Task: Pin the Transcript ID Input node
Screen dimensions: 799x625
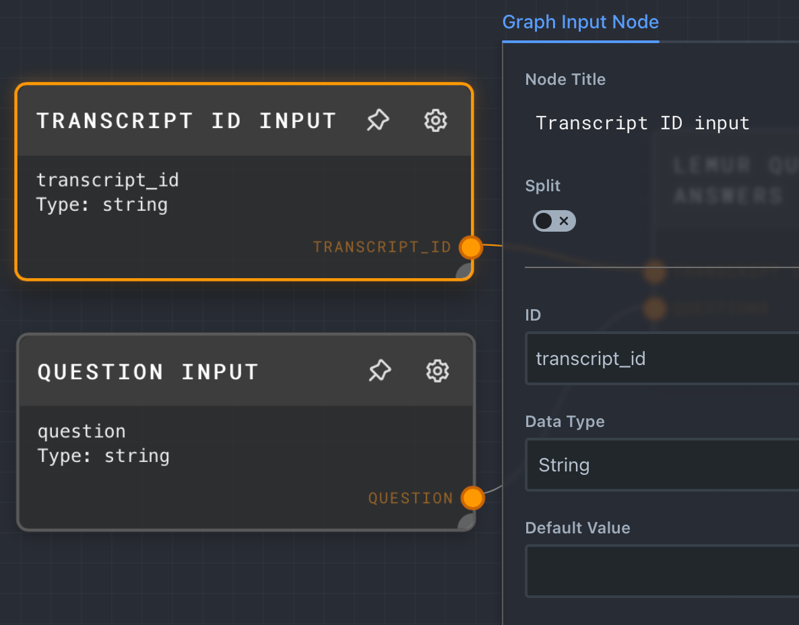Action: click(378, 120)
